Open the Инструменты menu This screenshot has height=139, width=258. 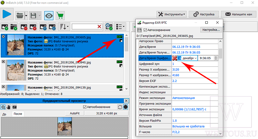(x=172, y=14)
